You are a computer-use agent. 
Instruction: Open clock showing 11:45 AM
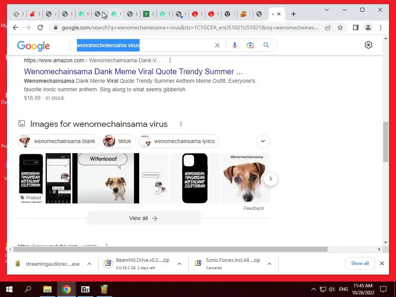[x=363, y=289]
